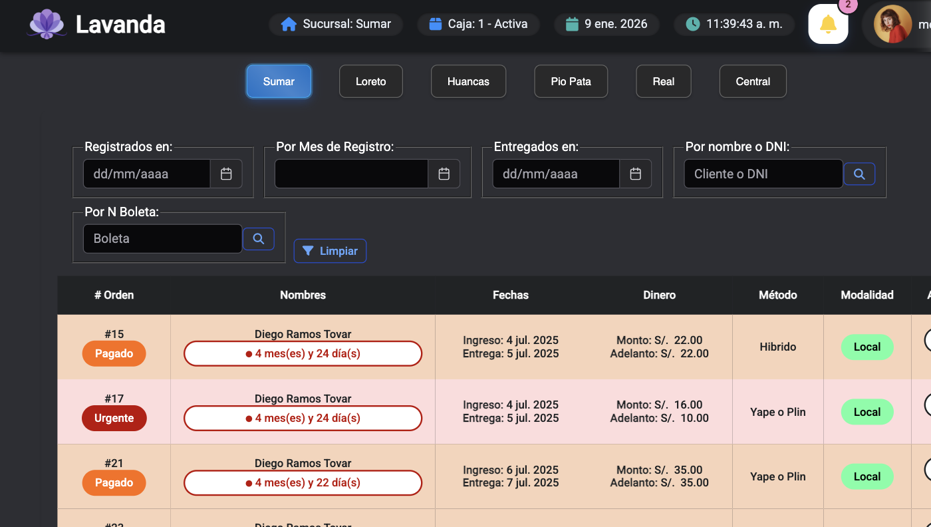
Task: Click the Lavanda lotus logo icon
Action: click(46, 25)
